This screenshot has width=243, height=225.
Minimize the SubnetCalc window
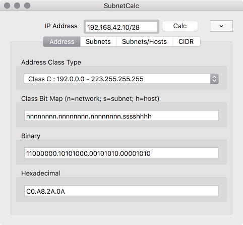(17, 6)
